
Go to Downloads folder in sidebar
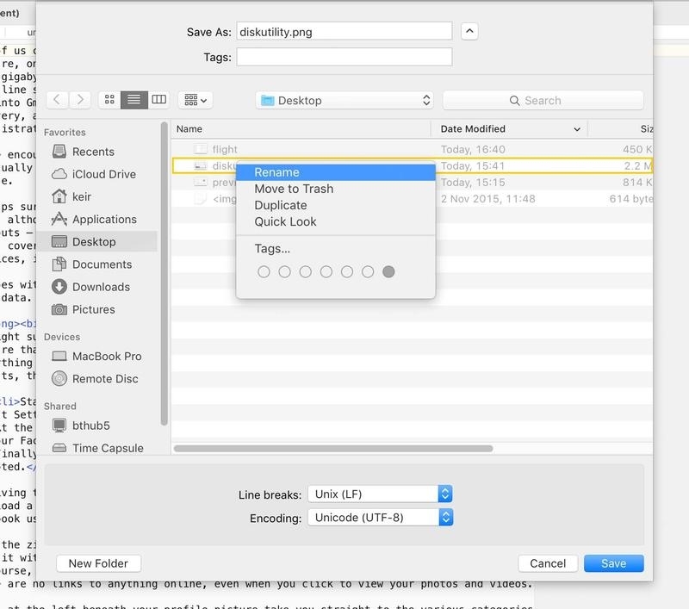101,287
